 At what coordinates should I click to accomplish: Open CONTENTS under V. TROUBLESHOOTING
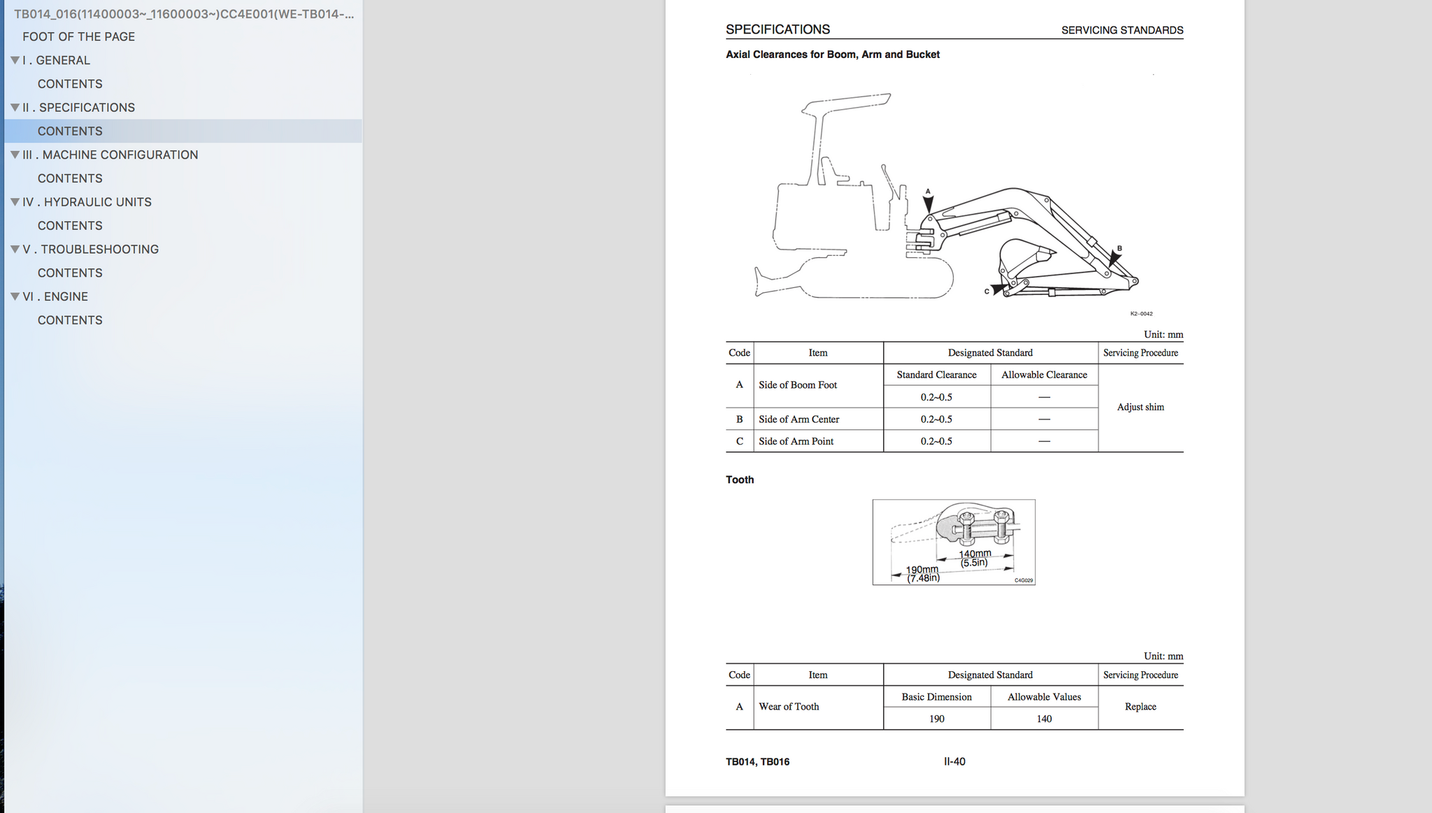[x=70, y=273]
